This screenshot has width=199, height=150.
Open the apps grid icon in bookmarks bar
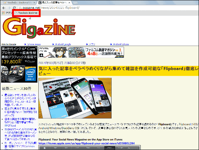[3, 13]
